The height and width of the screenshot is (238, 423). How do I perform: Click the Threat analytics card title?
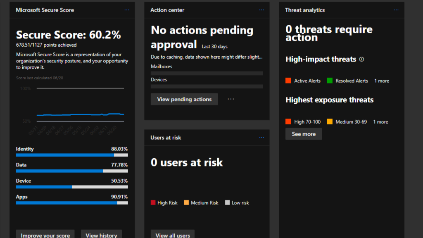coord(305,10)
